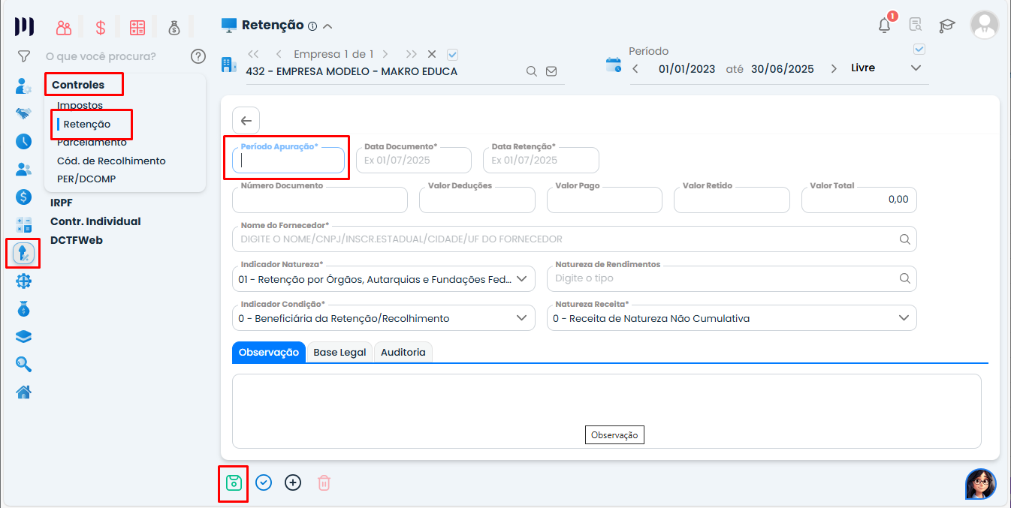
Task: Click the red trash delete icon
Action: 324,482
